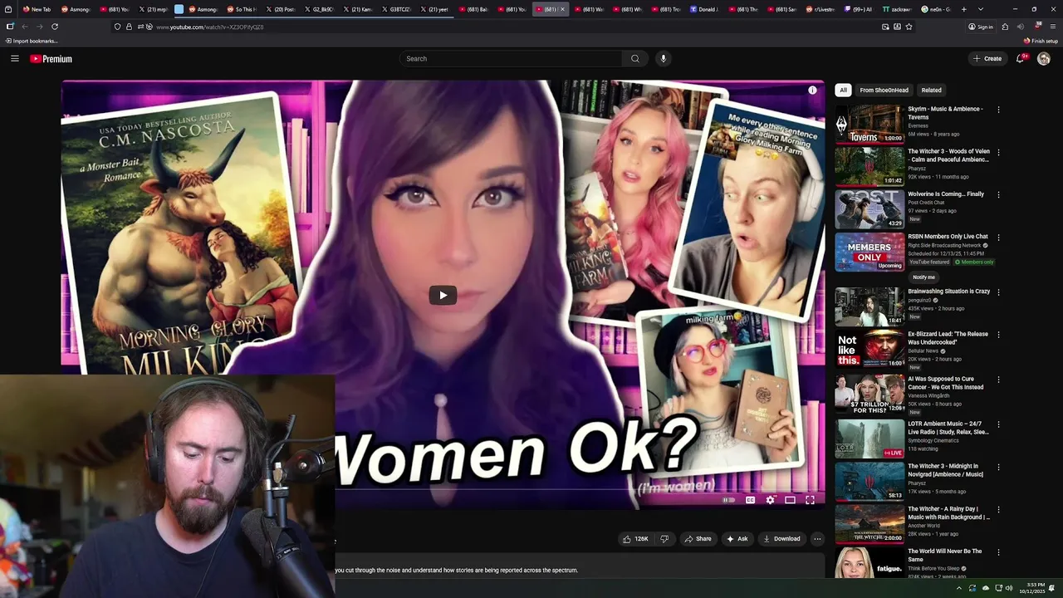Open Skyrim Music & Ambience Taverns thumbnail
This screenshot has height=598, width=1063.
[870, 124]
